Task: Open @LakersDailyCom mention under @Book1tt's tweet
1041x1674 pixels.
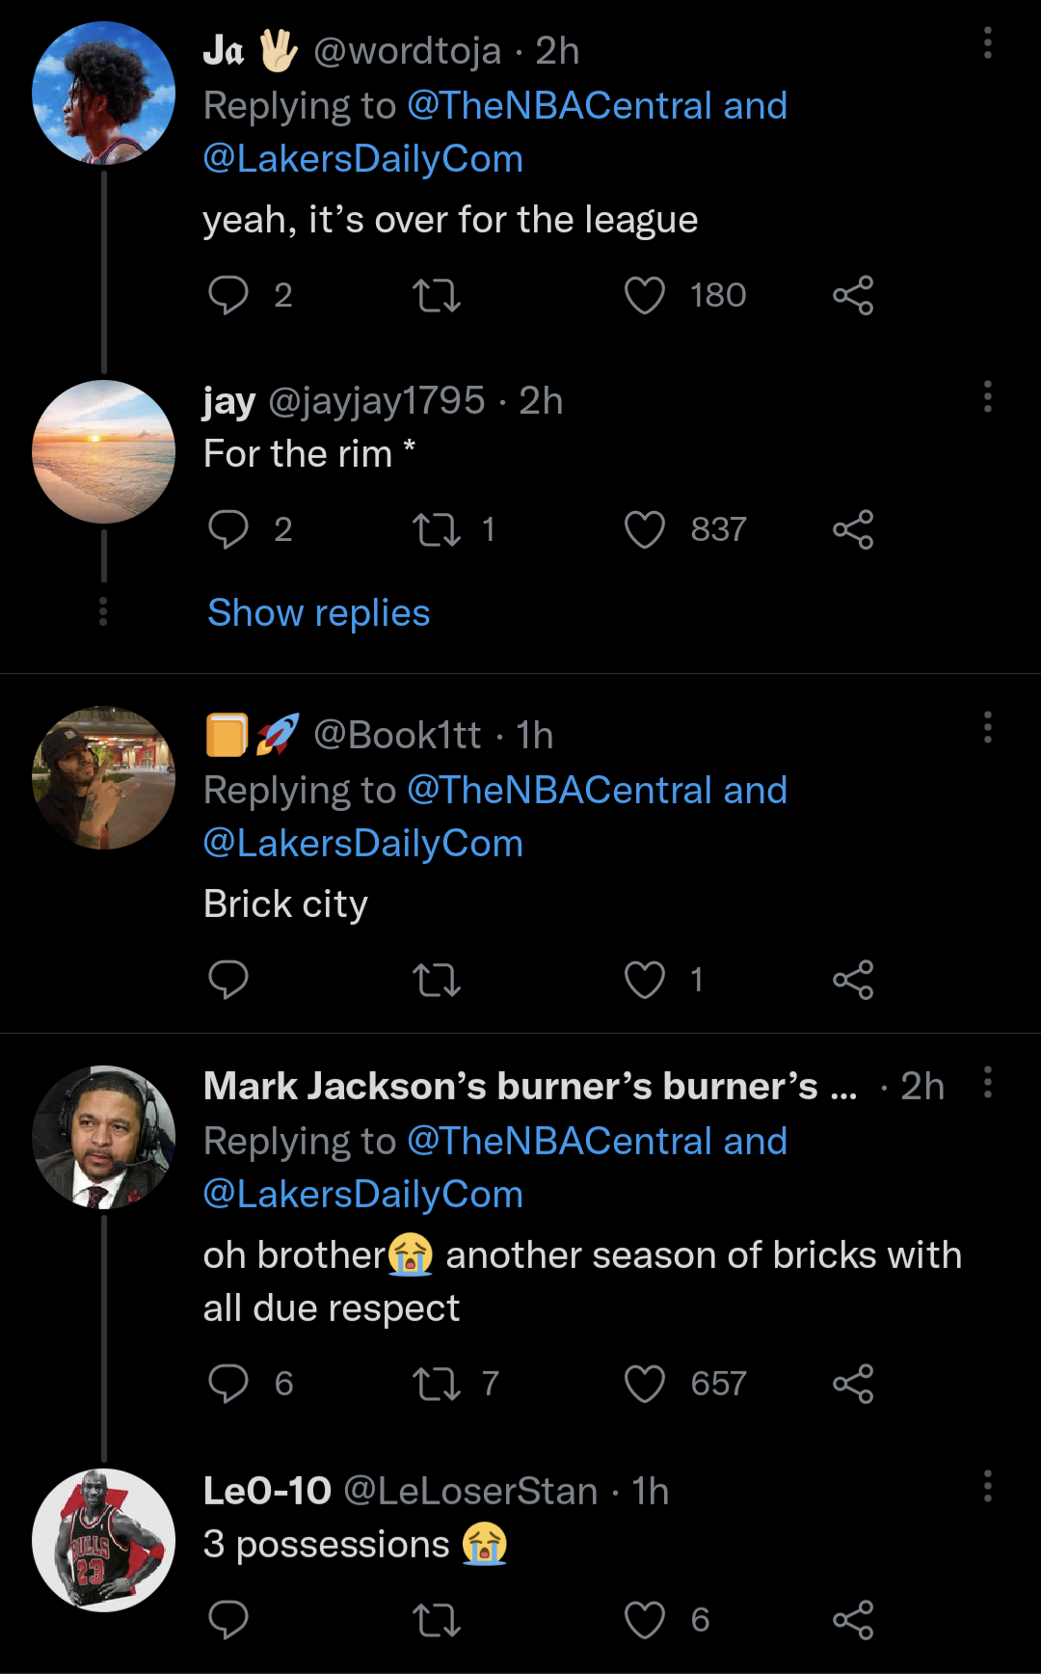Action: click(x=363, y=844)
